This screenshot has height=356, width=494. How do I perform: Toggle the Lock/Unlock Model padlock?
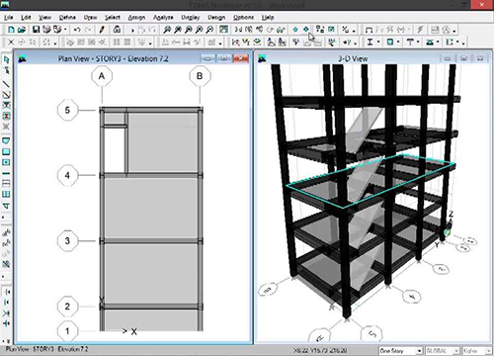point(117,30)
